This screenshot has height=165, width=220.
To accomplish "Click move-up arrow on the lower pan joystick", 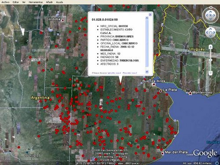I will pos(211,29).
